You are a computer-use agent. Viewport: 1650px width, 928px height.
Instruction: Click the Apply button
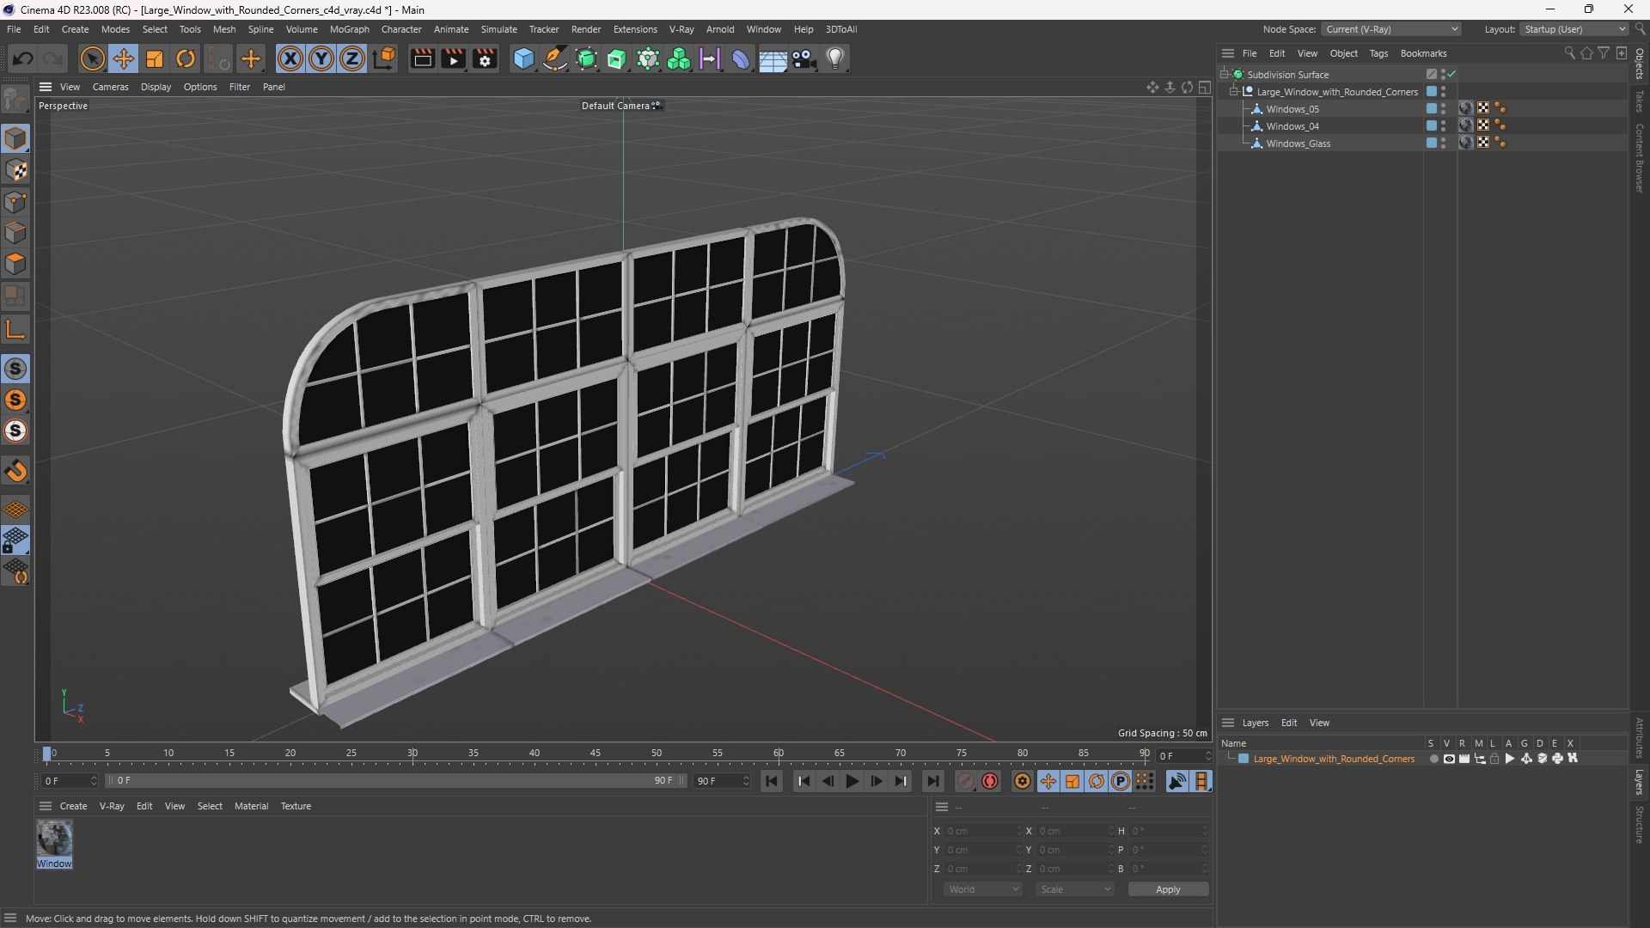pyautogui.click(x=1168, y=889)
